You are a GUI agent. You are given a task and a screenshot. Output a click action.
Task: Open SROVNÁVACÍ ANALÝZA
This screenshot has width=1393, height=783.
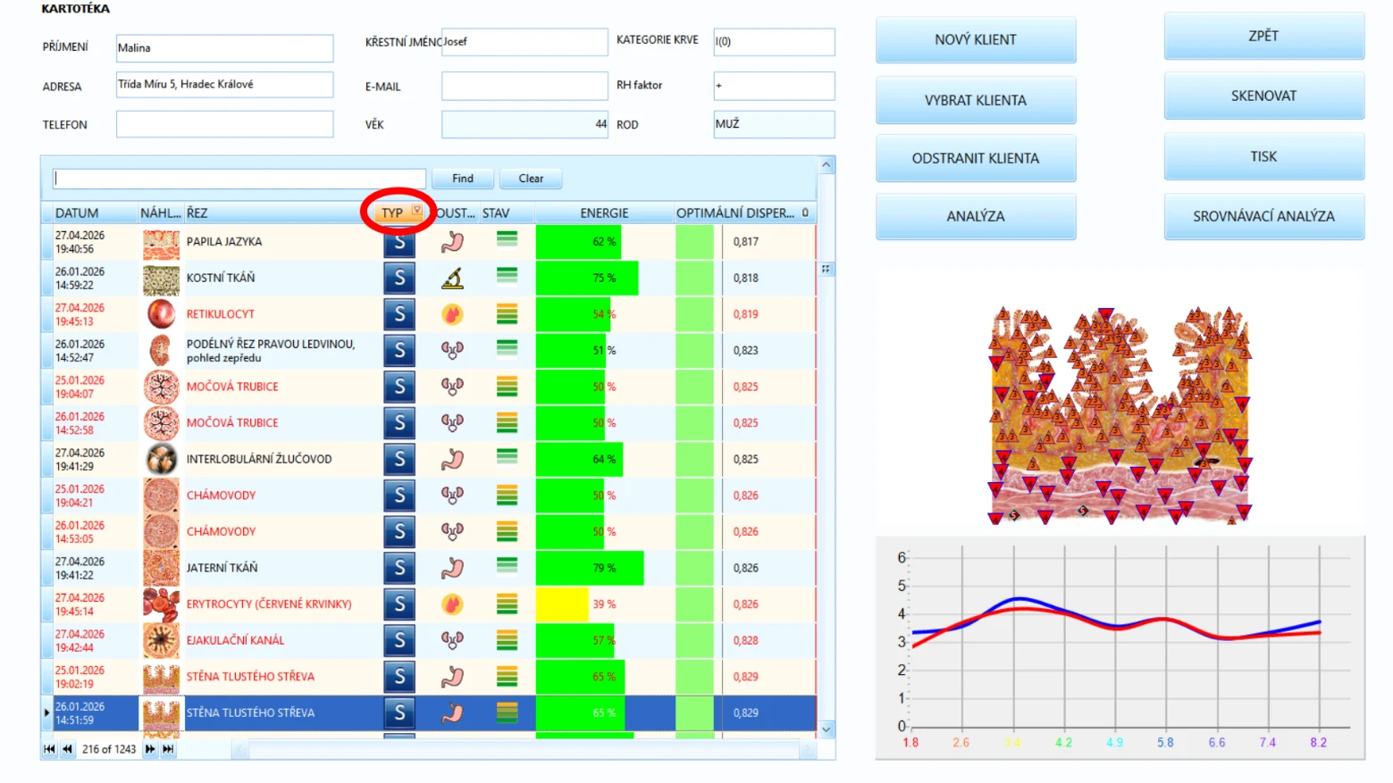coord(1263,216)
